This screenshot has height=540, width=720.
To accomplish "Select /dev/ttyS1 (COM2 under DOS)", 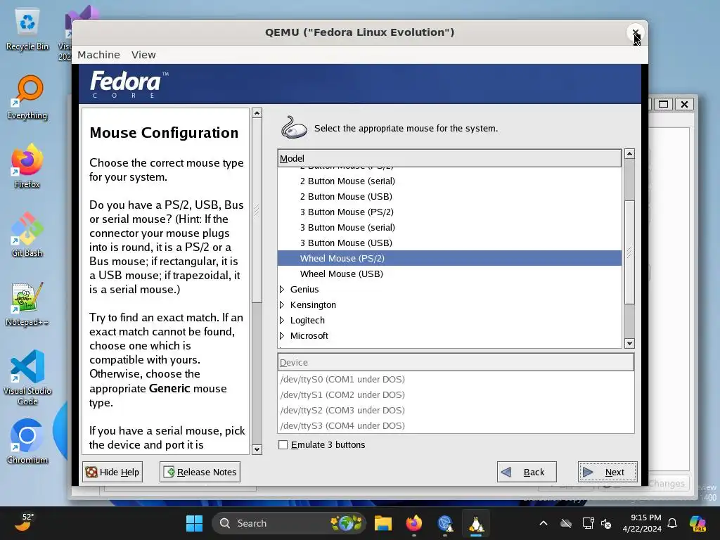I will (x=456, y=395).
